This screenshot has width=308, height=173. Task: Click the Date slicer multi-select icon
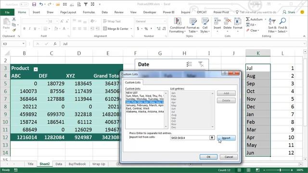tap(189, 64)
